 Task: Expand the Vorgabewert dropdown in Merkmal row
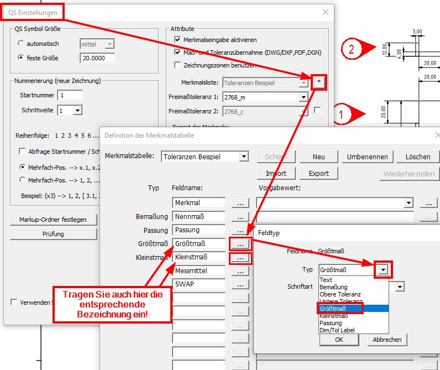pos(408,202)
